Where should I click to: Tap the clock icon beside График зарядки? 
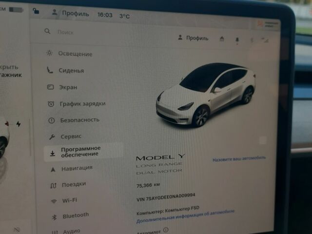pyautogui.click(x=51, y=104)
